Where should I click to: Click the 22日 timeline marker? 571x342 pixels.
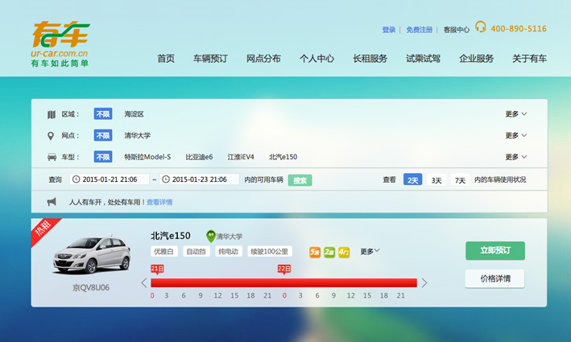pos(284,270)
